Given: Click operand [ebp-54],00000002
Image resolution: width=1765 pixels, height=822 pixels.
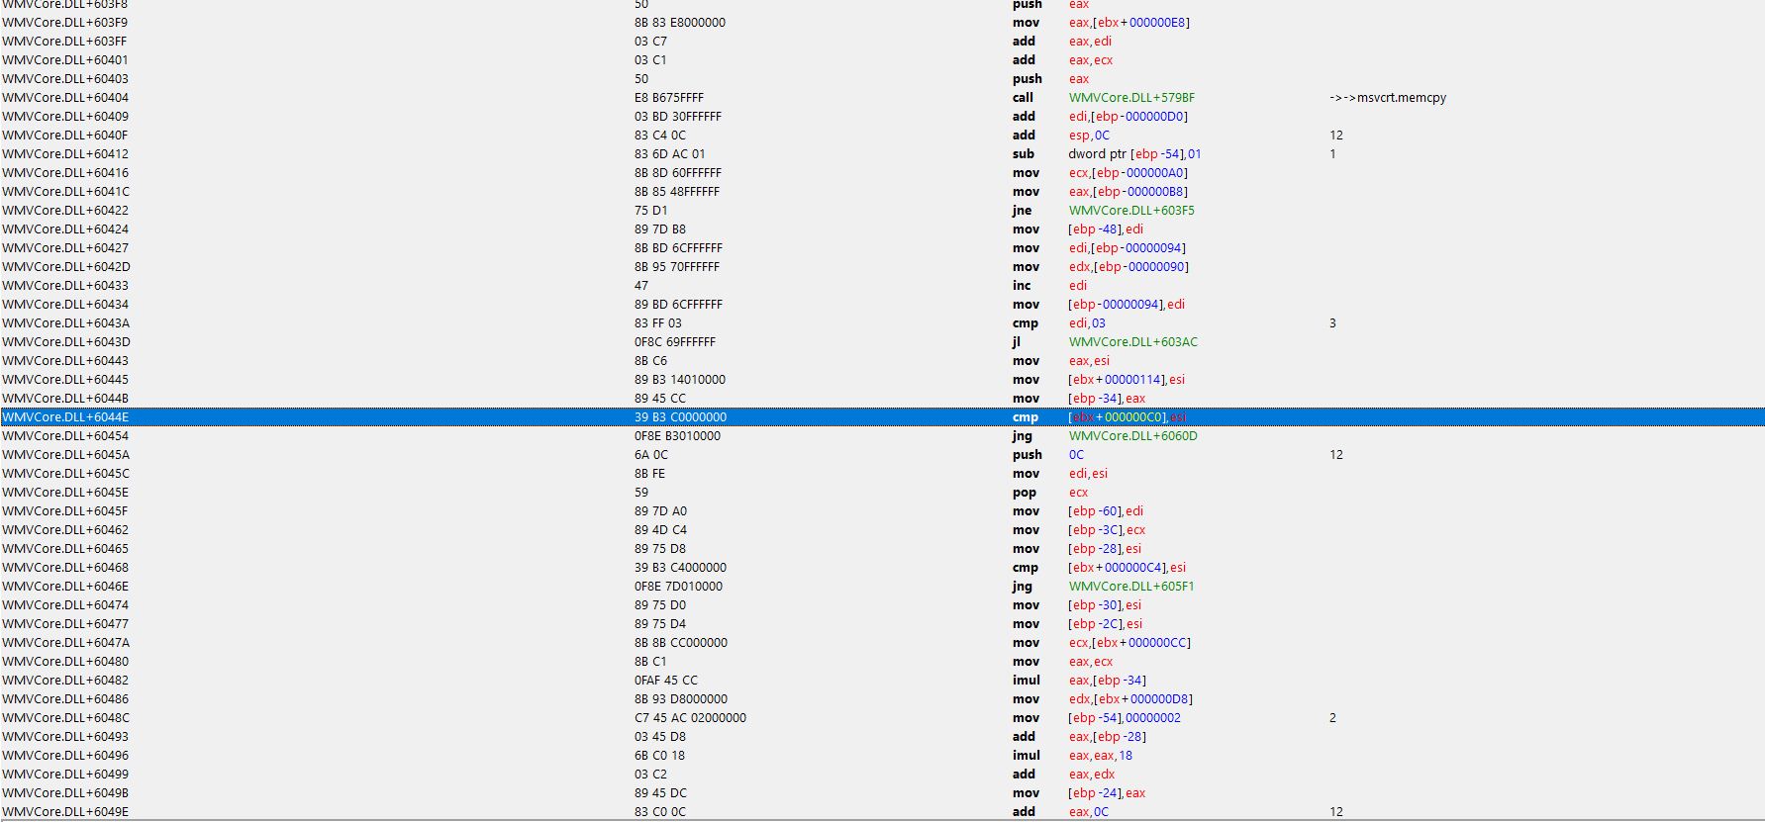Looking at the screenshot, I should coord(1125,718).
